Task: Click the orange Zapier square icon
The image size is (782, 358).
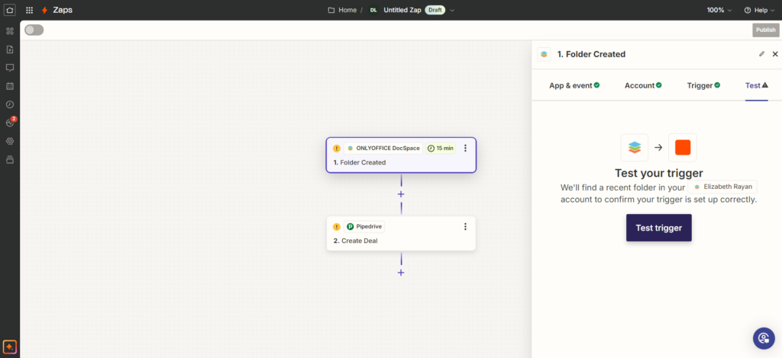Action: [683, 147]
